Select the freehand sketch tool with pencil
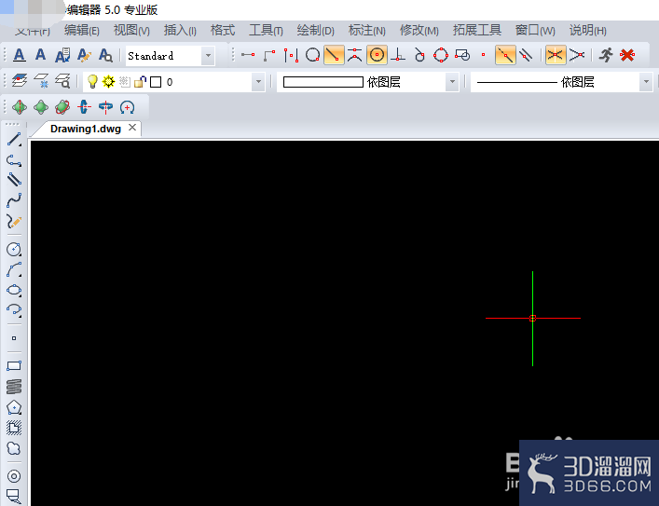The image size is (659, 506). click(x=14, y=221)
